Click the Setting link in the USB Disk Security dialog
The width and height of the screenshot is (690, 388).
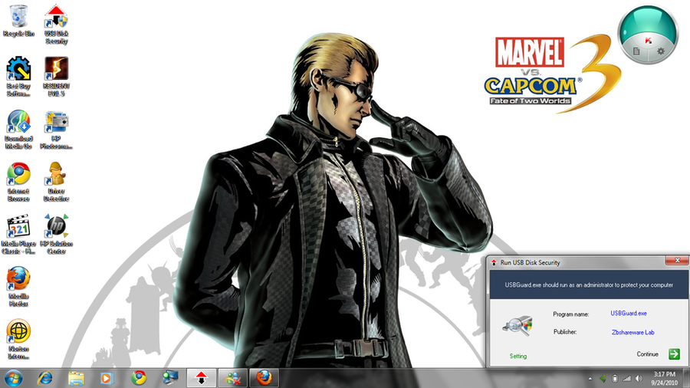tap(518, 356)
